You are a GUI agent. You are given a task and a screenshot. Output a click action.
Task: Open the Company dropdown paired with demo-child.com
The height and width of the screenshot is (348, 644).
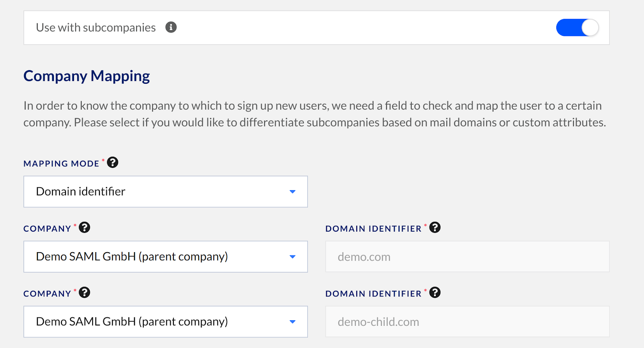tap(165, 321)
